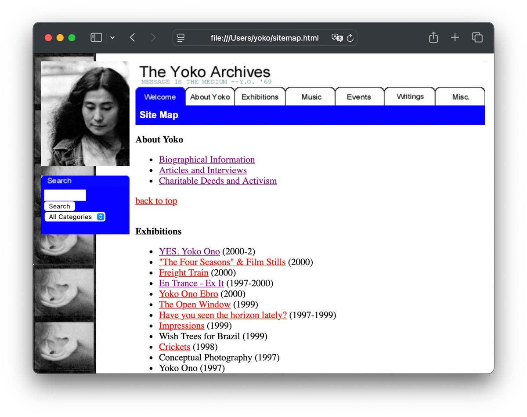
Task: Click the forward navigation arrow
Action: click(x=153, y=38)
